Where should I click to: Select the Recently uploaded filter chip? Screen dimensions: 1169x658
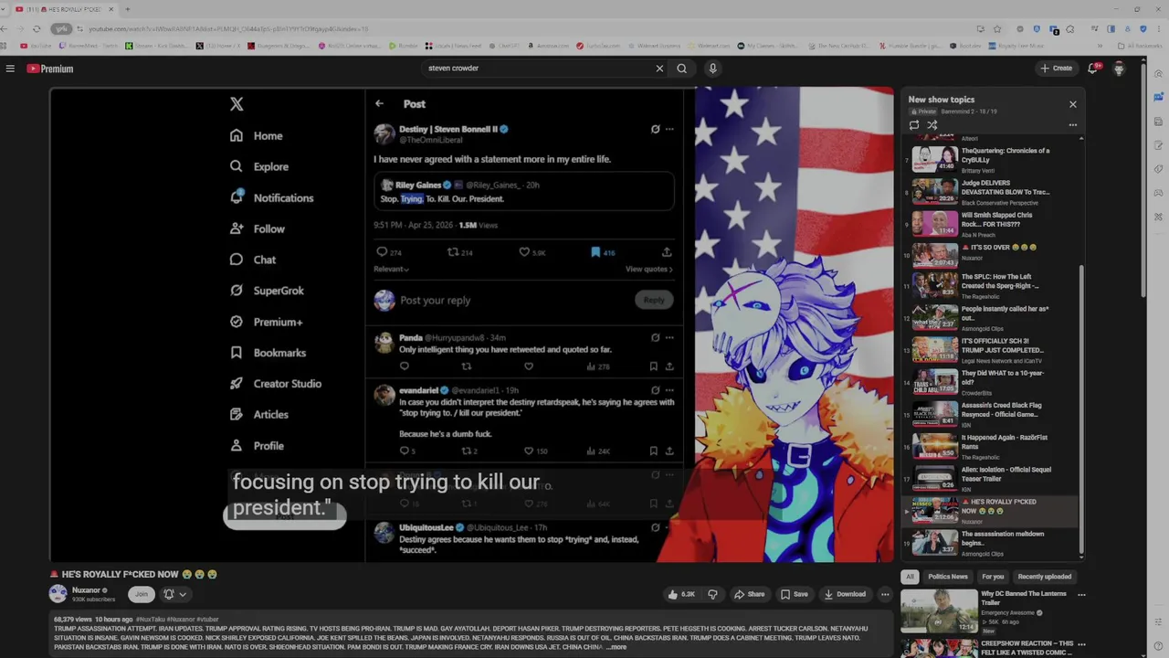tap(1045, 577)
